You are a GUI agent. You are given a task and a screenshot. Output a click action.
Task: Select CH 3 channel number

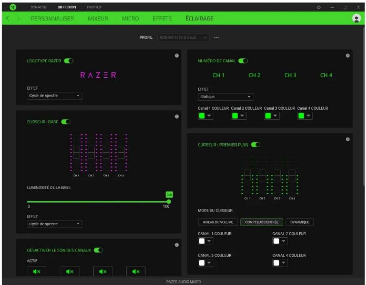290,75
